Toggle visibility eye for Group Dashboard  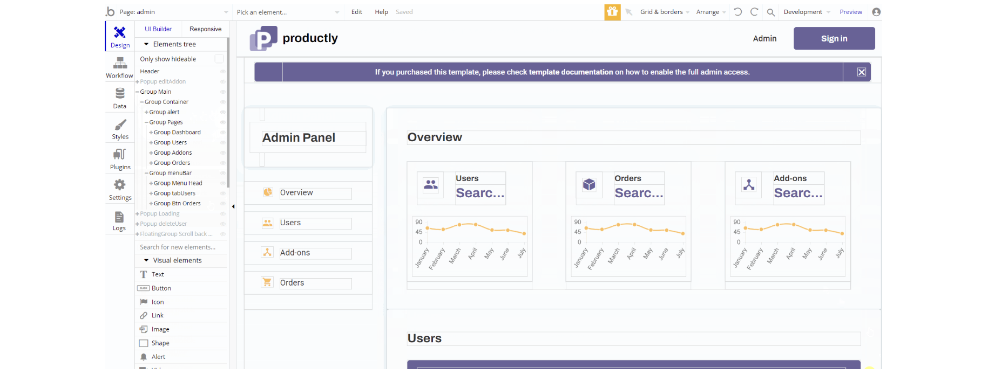tap(222, 133)
